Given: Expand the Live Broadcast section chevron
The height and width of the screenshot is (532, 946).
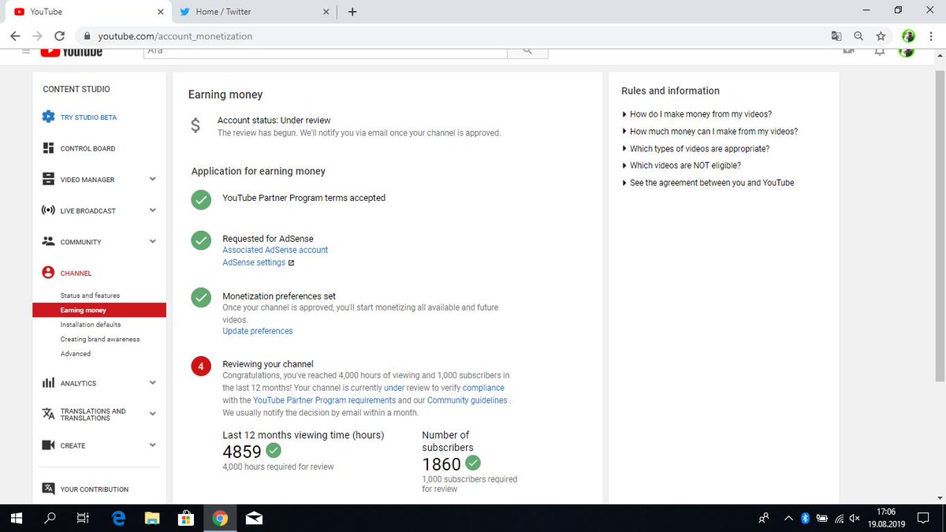Looking at the screenshot, I should click(153, 210).
